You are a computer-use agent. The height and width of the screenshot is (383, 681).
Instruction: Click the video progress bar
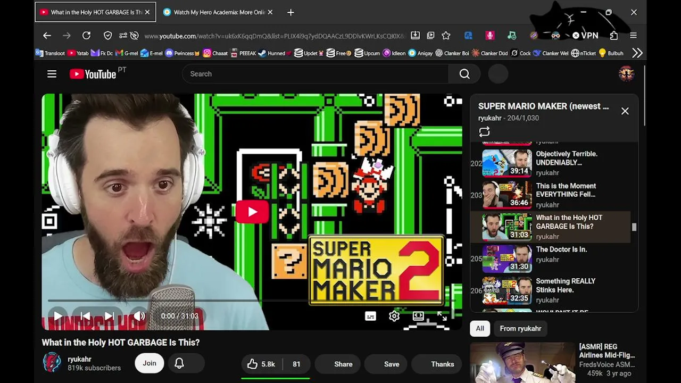pyautogui.click(x=252, y=301)
